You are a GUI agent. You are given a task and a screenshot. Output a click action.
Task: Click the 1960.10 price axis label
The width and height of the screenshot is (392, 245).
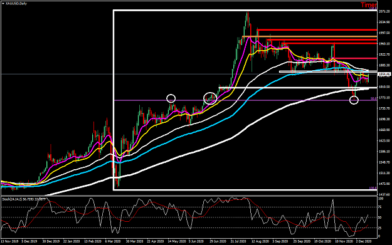tap(384, 44)
